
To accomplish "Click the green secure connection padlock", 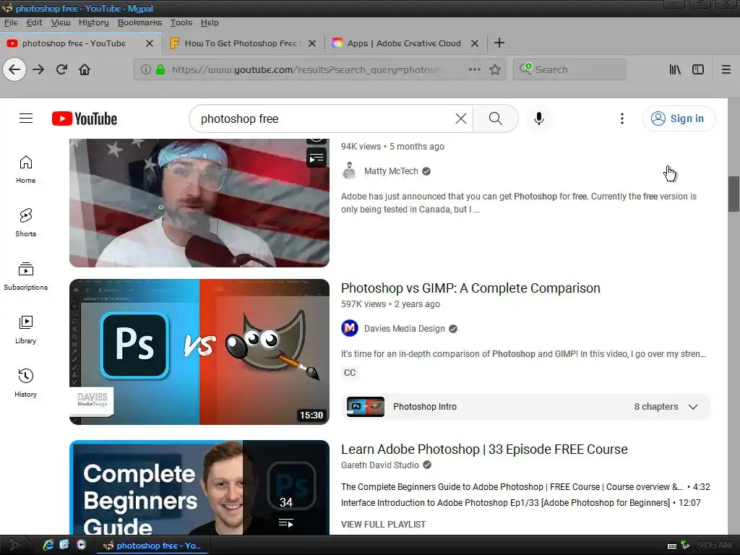I will [160, 70].
